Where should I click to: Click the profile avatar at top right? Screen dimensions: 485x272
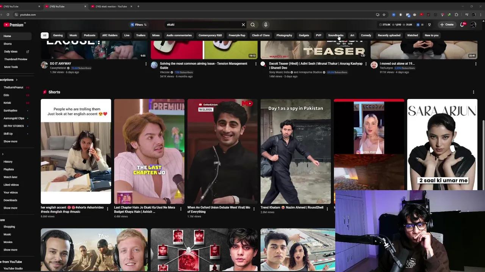[x=473, y=25]
